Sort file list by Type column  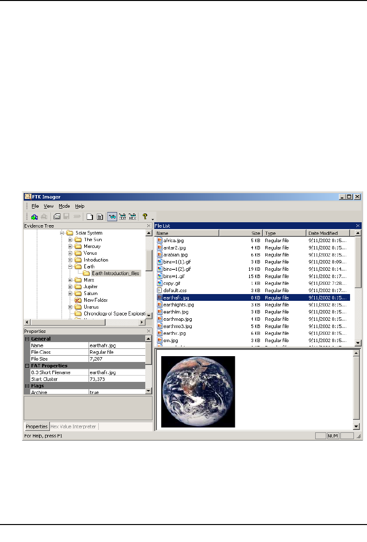click(285, 233)
